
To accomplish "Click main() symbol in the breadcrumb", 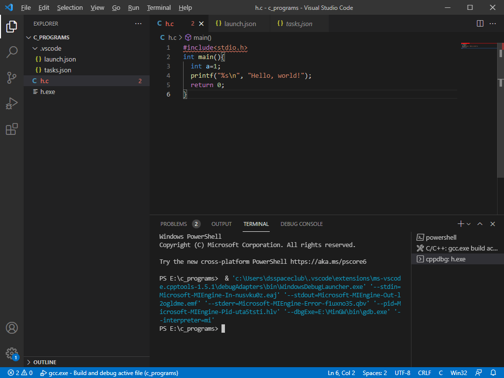I will pos(198,37).
